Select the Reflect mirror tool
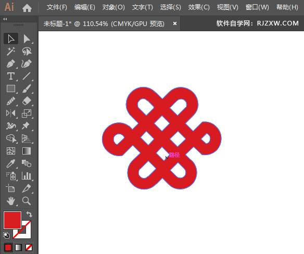 coord(11,113)
